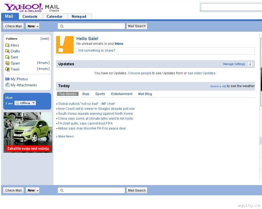Click the green car advertisement banner

28,133
